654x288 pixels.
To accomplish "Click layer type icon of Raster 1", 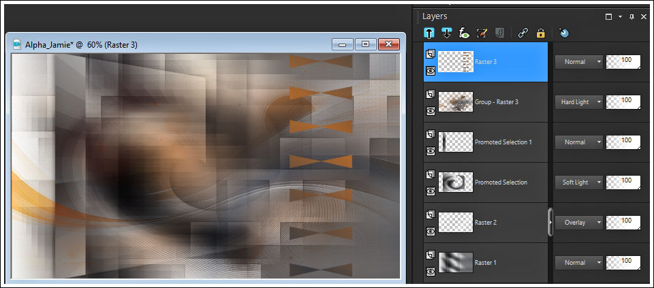I will click(431, 255).
